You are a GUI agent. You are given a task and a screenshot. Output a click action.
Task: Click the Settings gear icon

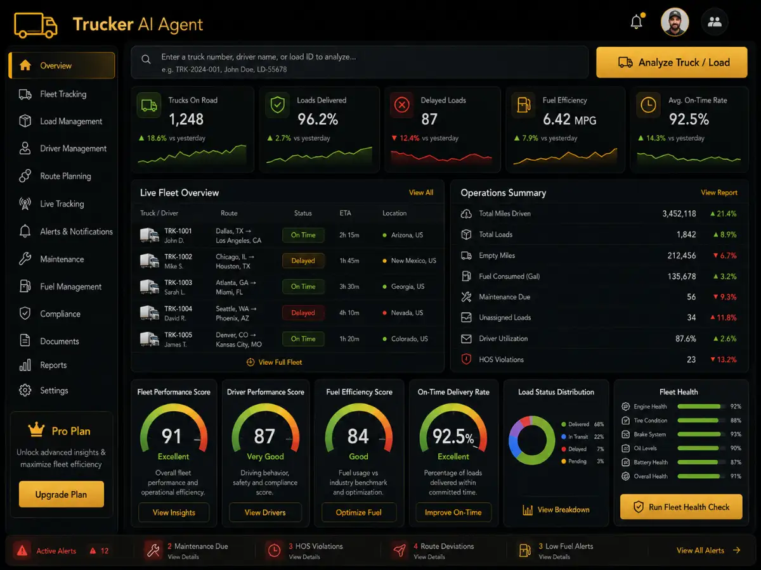[25, 390]
